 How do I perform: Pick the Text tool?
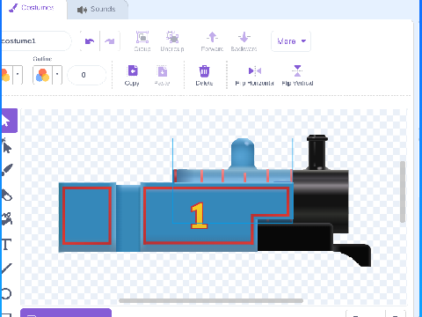click(7, 244)
